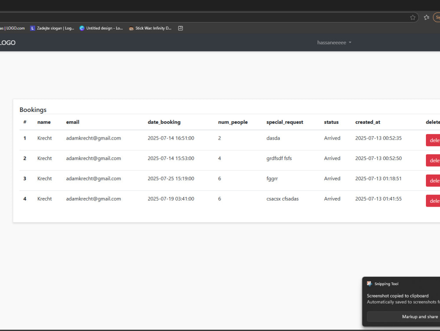The height and width of the screenshot is (331, 440).
Task: Delete booking row 3 with fggrr request
Action: 433,181
